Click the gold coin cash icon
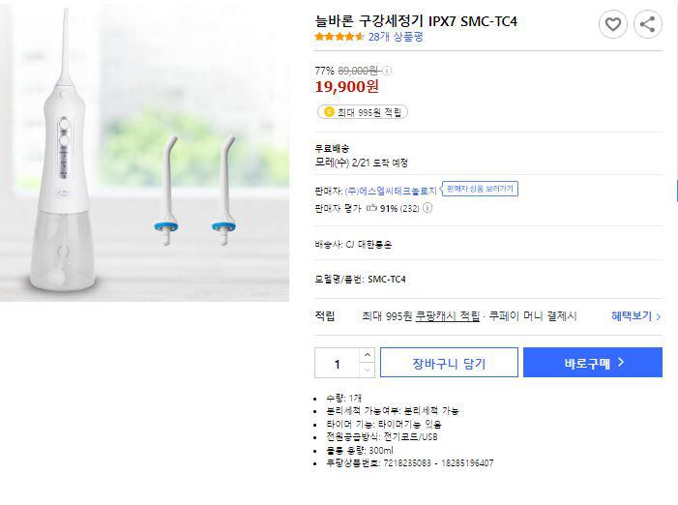Image resolution: width=678 pixels, height=505 pixels. point(329,112)
